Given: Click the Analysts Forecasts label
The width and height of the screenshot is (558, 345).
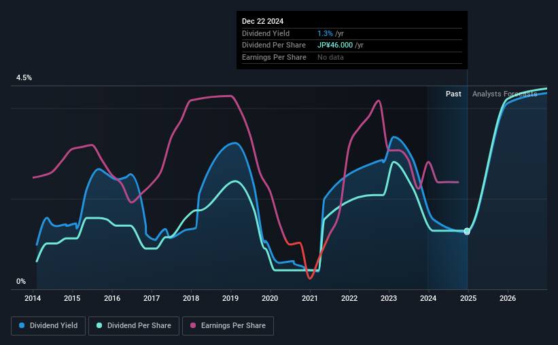Looking at the screenshot, I should [x=504, y=94].
